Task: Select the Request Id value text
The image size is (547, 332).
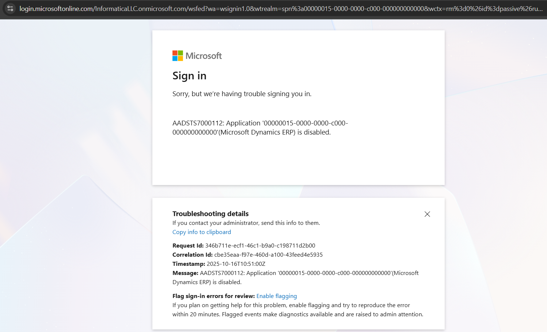Action: [260, 245]
